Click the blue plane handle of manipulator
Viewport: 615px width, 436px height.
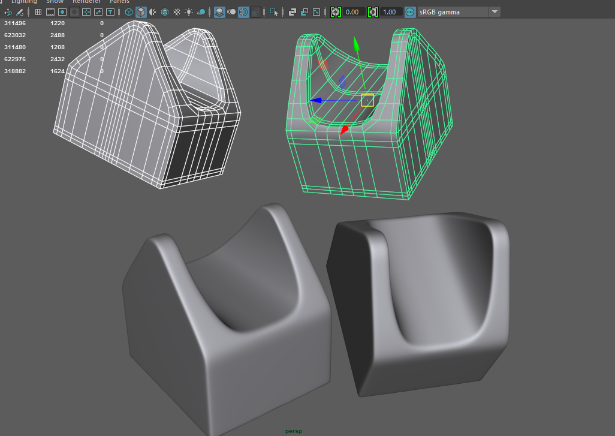[342, 82]
